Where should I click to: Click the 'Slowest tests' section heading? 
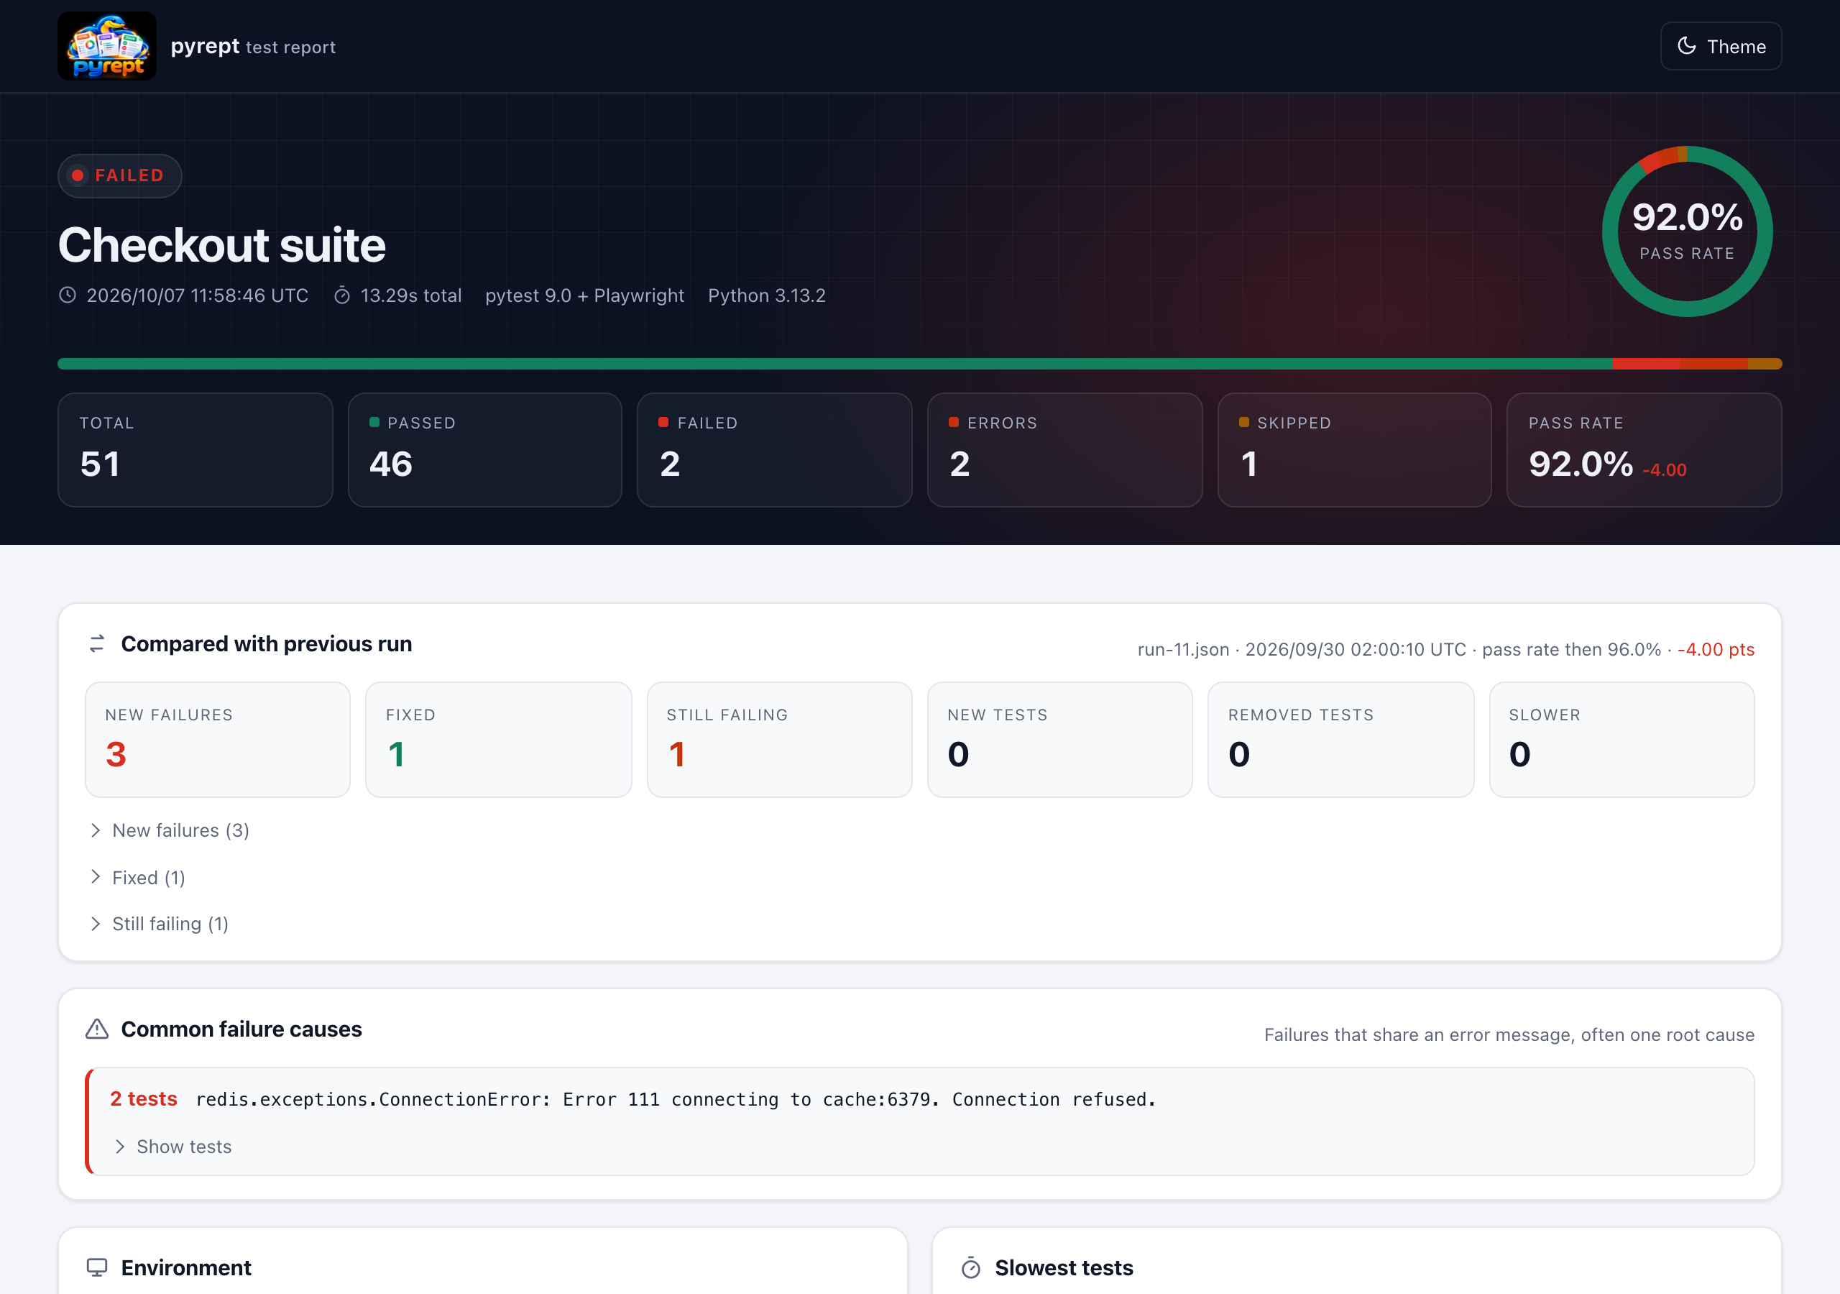click(x=1064, y=1267)
